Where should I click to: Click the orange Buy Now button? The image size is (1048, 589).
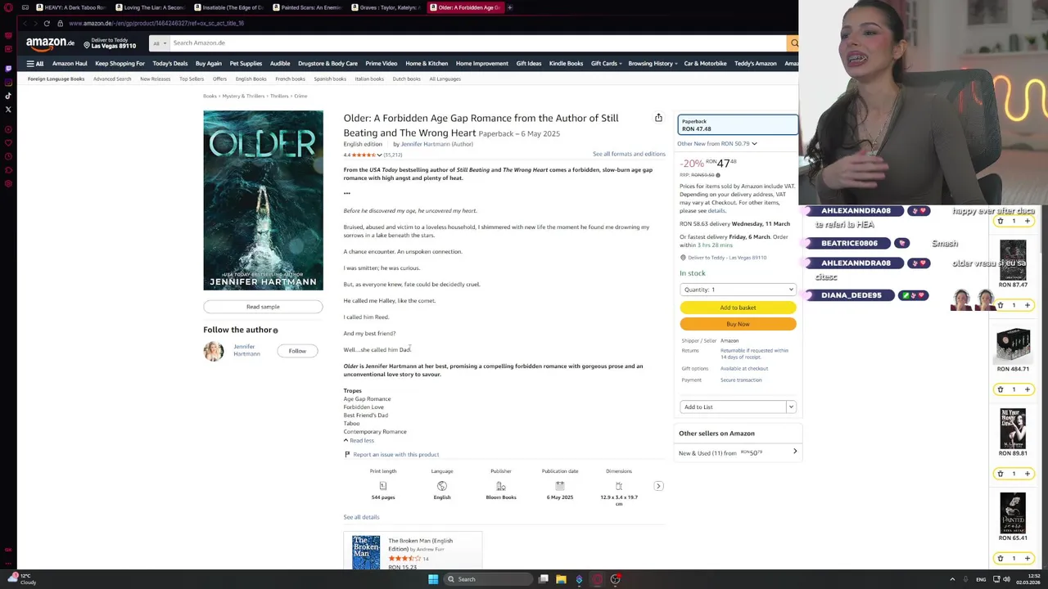pyautogui.click(x=738, y=324)
